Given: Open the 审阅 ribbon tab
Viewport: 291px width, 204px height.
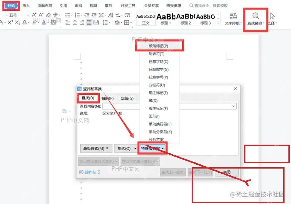Looking at the screenshot, I should [x=78, y=5].
